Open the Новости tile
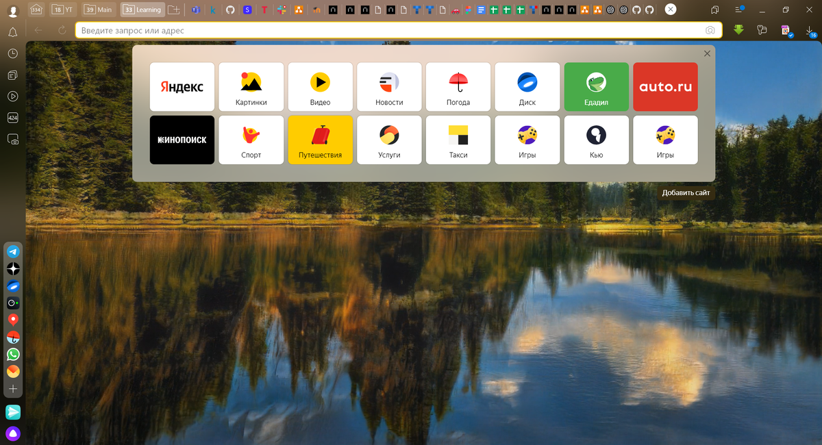The width and height of the screenshot is (822, 445). [x=389, y=87]
